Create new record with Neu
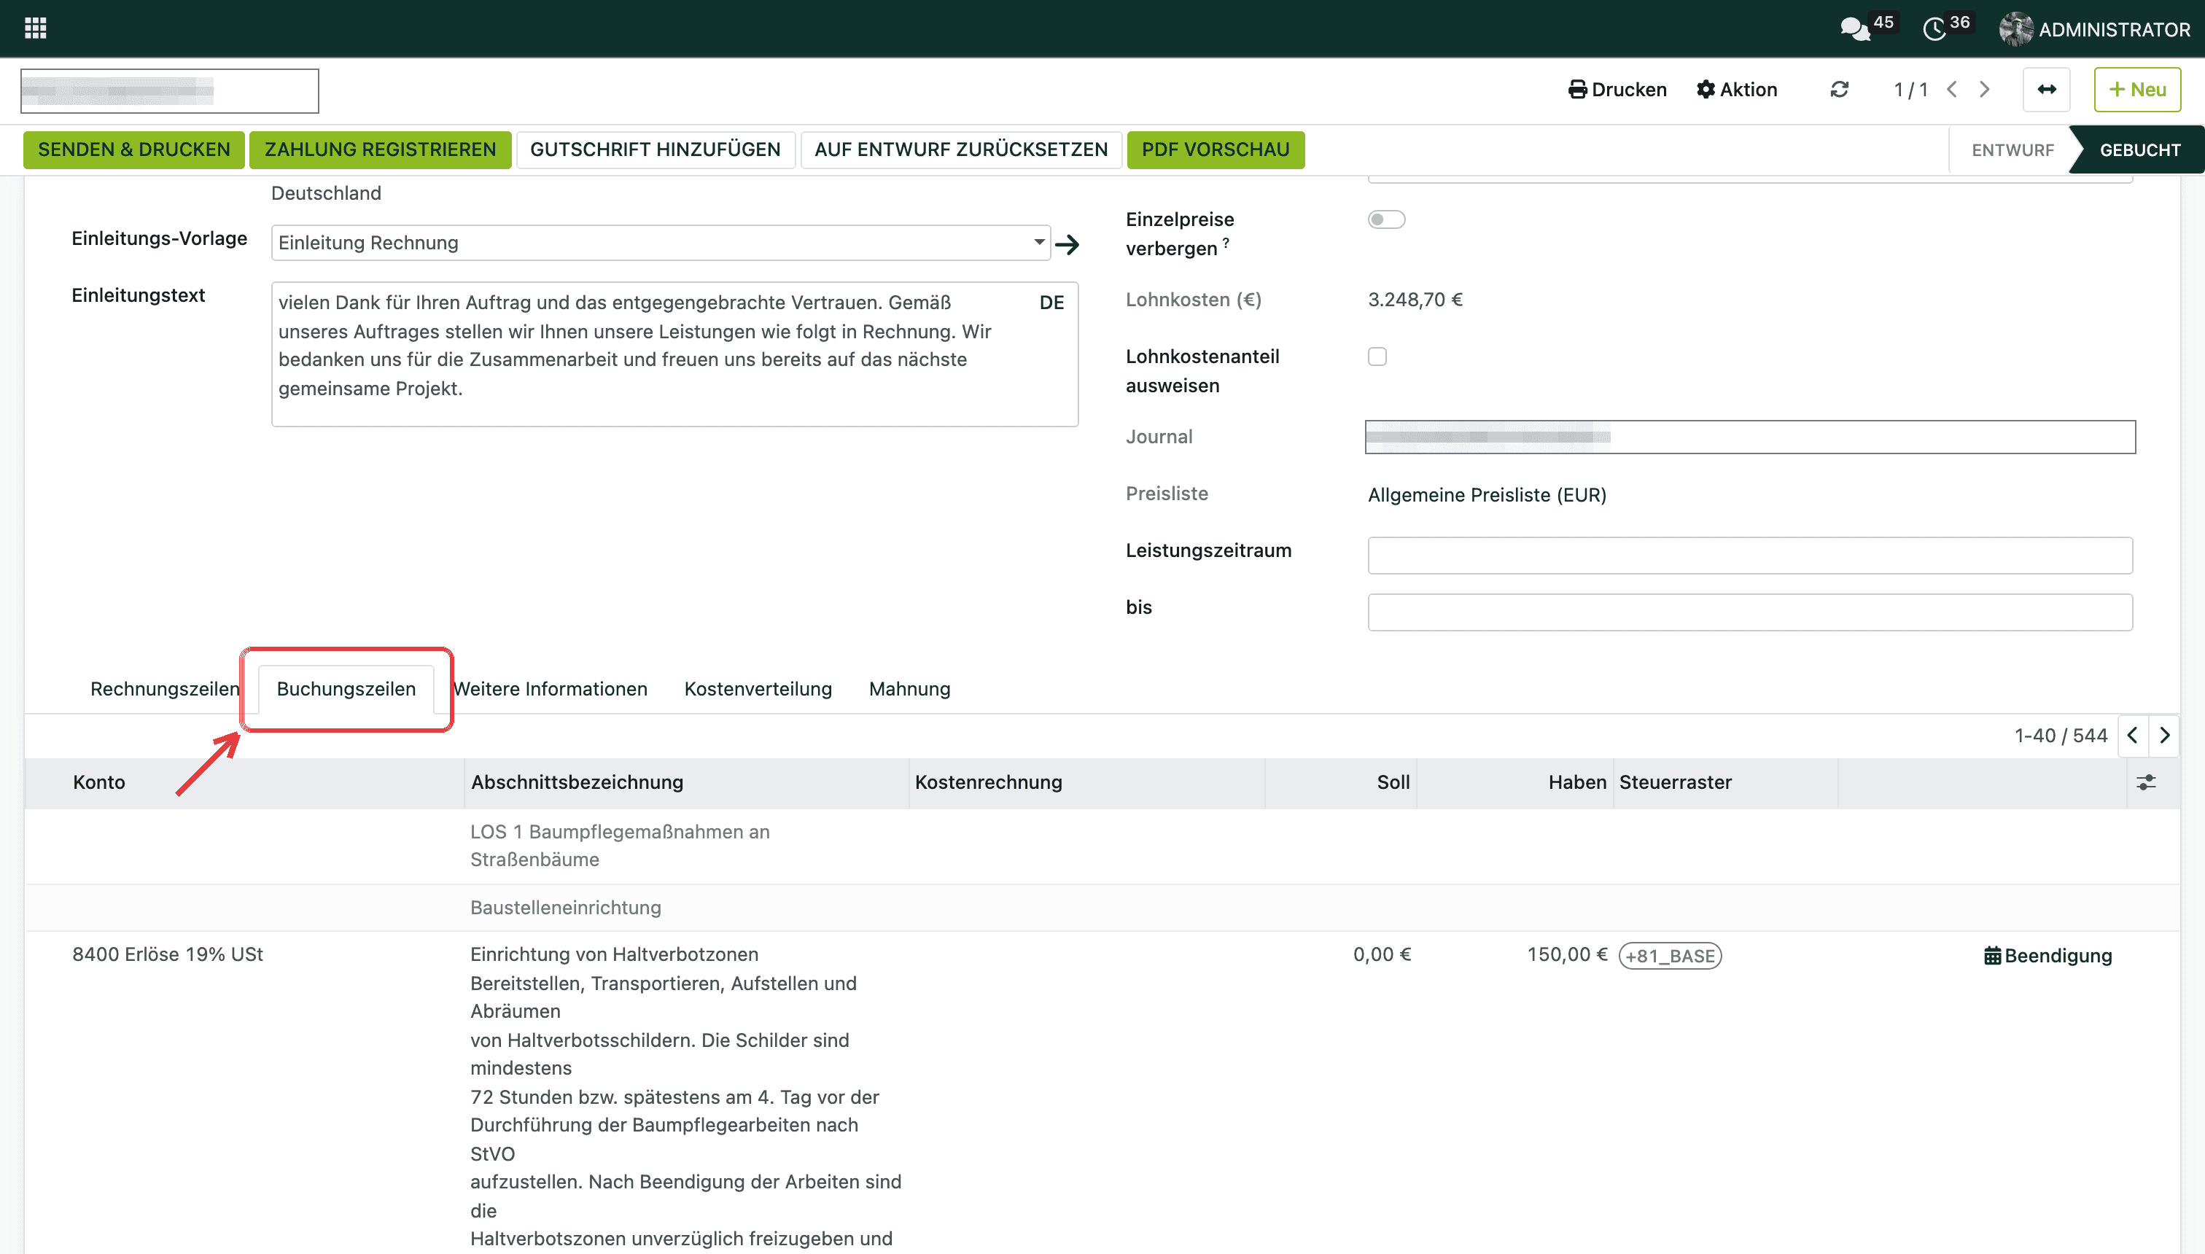The image size is (2205, 1254). coord(2137,90)
